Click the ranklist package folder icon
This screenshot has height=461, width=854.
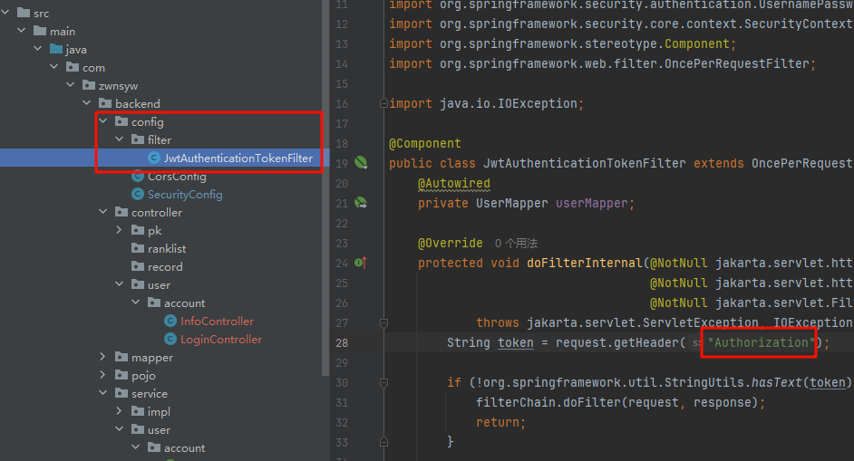(138, 247)
